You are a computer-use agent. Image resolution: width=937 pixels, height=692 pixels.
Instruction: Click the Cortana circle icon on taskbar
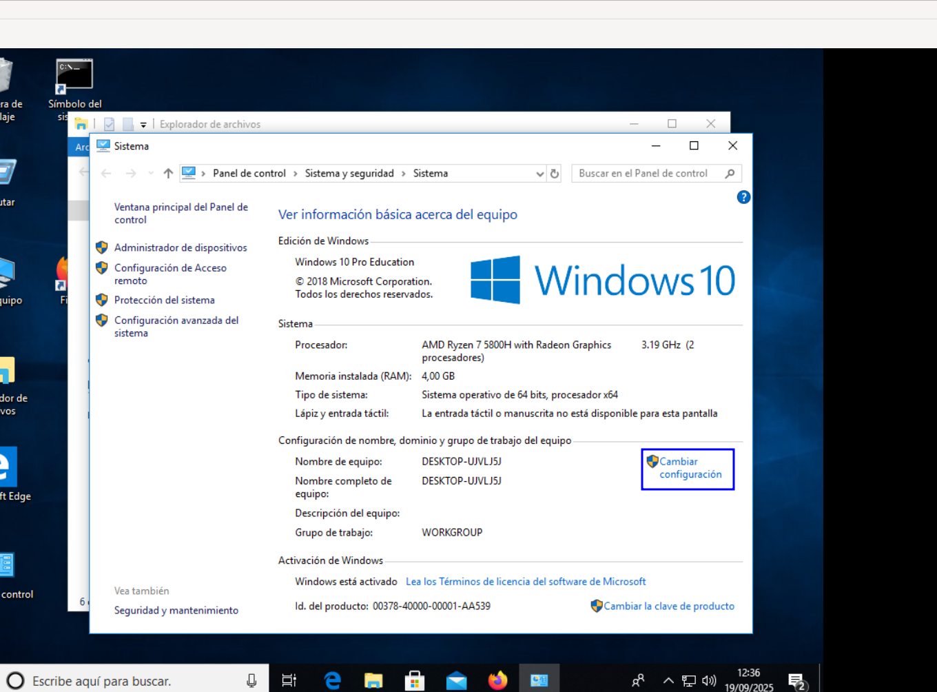tap(15, 681)
